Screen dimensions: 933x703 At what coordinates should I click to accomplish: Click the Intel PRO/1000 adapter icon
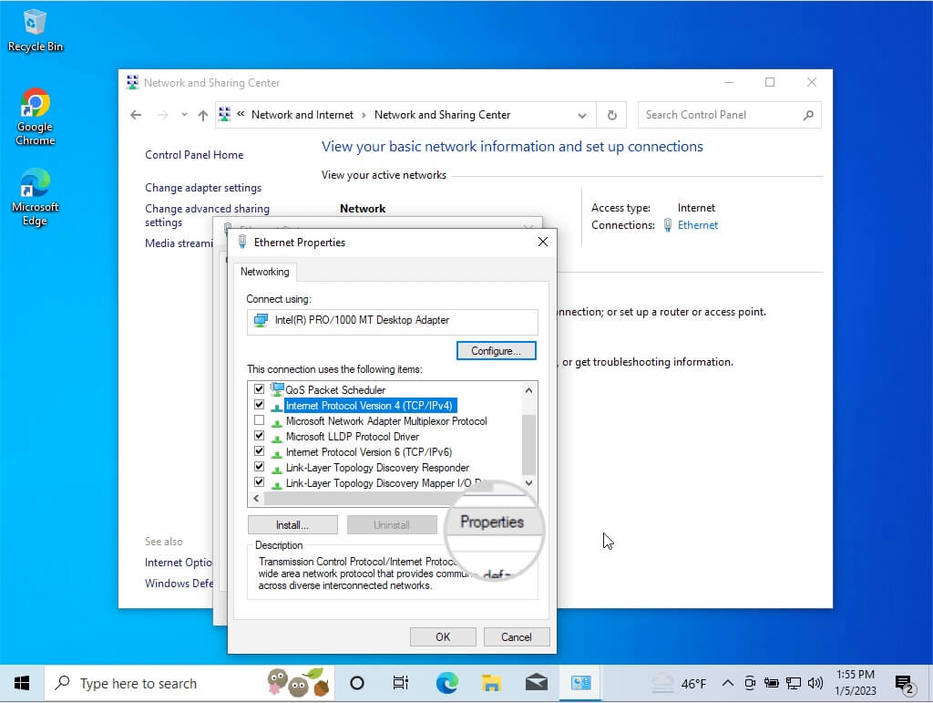point(261,320)
